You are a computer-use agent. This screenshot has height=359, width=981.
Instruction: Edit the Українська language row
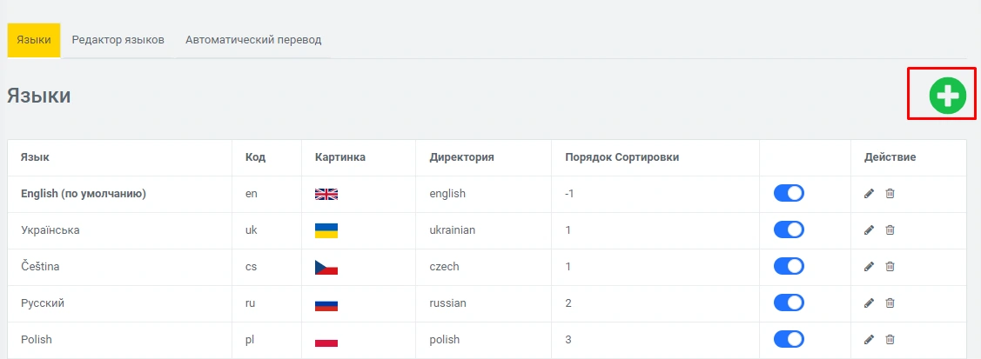tap(869, 230)
